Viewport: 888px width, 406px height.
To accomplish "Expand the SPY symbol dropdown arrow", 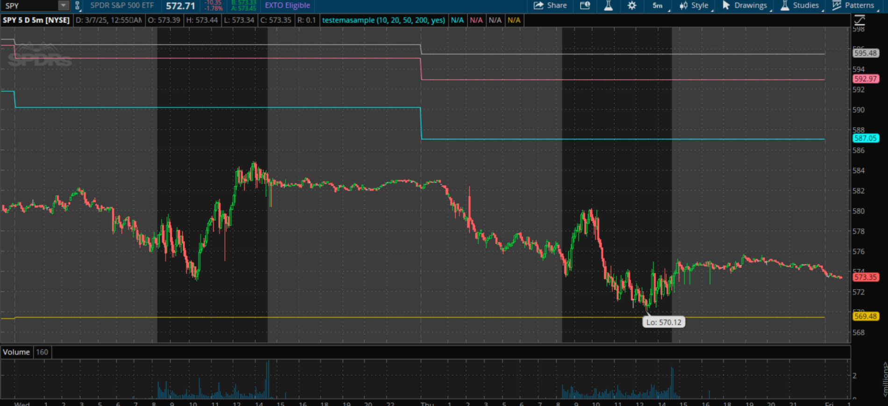I will point(63,6).
